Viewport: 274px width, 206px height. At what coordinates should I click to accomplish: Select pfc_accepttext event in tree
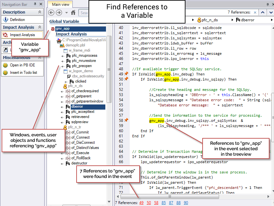tap(83, 112)
